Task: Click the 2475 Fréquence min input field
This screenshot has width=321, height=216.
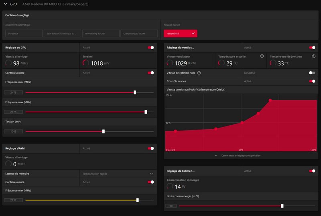Action: (x=13, y=92)
